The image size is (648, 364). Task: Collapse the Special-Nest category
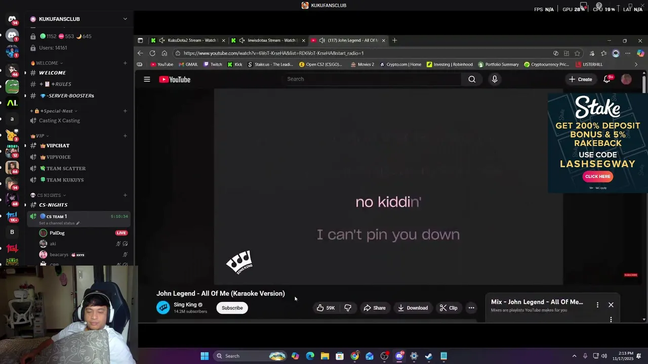click(x=54, y=111)
